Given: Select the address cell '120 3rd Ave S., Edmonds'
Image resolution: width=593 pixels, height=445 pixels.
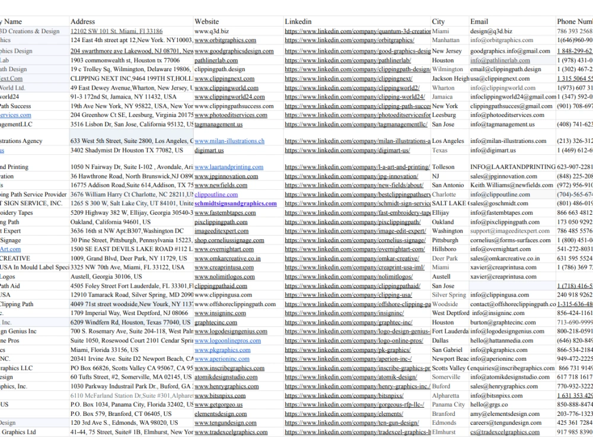Looking at the screenshot, I should click(x=131, y=422).
